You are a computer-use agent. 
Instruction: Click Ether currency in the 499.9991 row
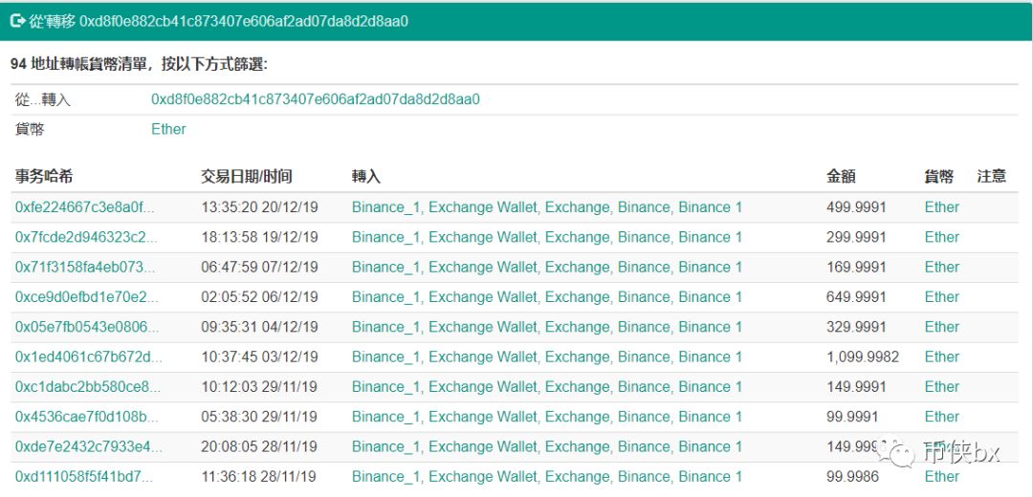coord(942,207)
